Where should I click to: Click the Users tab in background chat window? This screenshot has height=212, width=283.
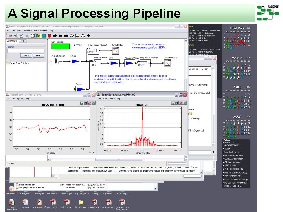tap(205, 69)
